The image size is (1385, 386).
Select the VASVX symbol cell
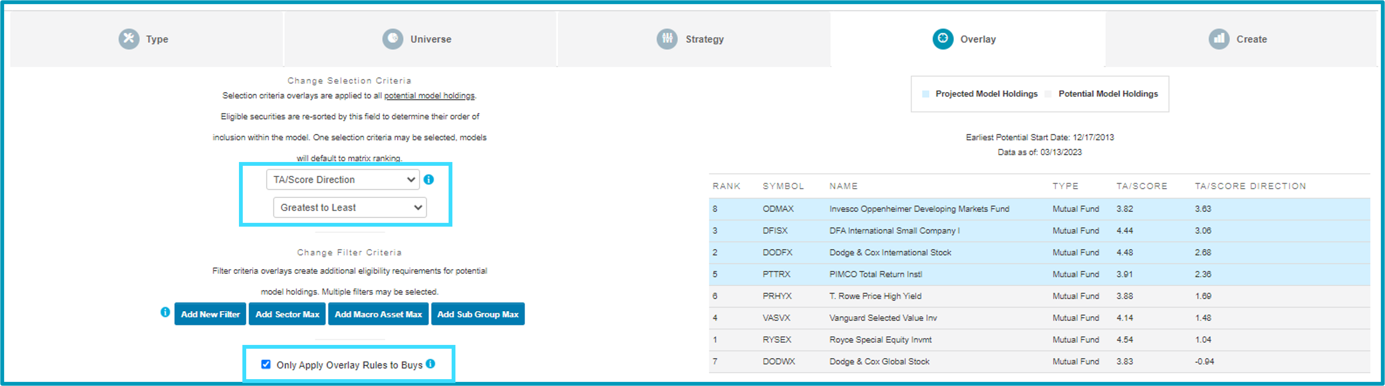(776, 318)
